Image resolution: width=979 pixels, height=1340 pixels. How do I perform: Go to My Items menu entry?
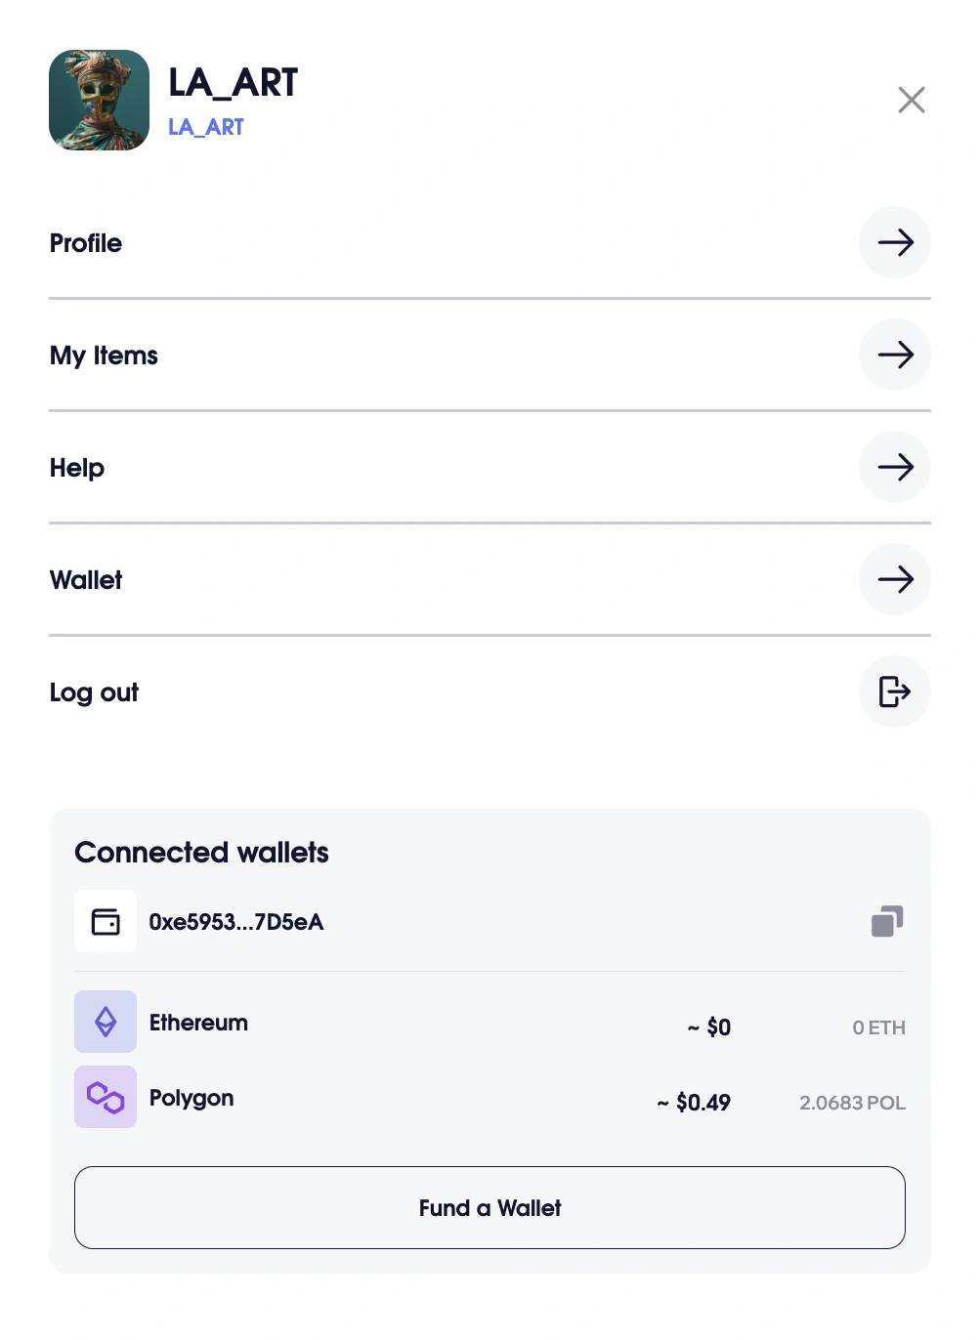pos(104,356)
